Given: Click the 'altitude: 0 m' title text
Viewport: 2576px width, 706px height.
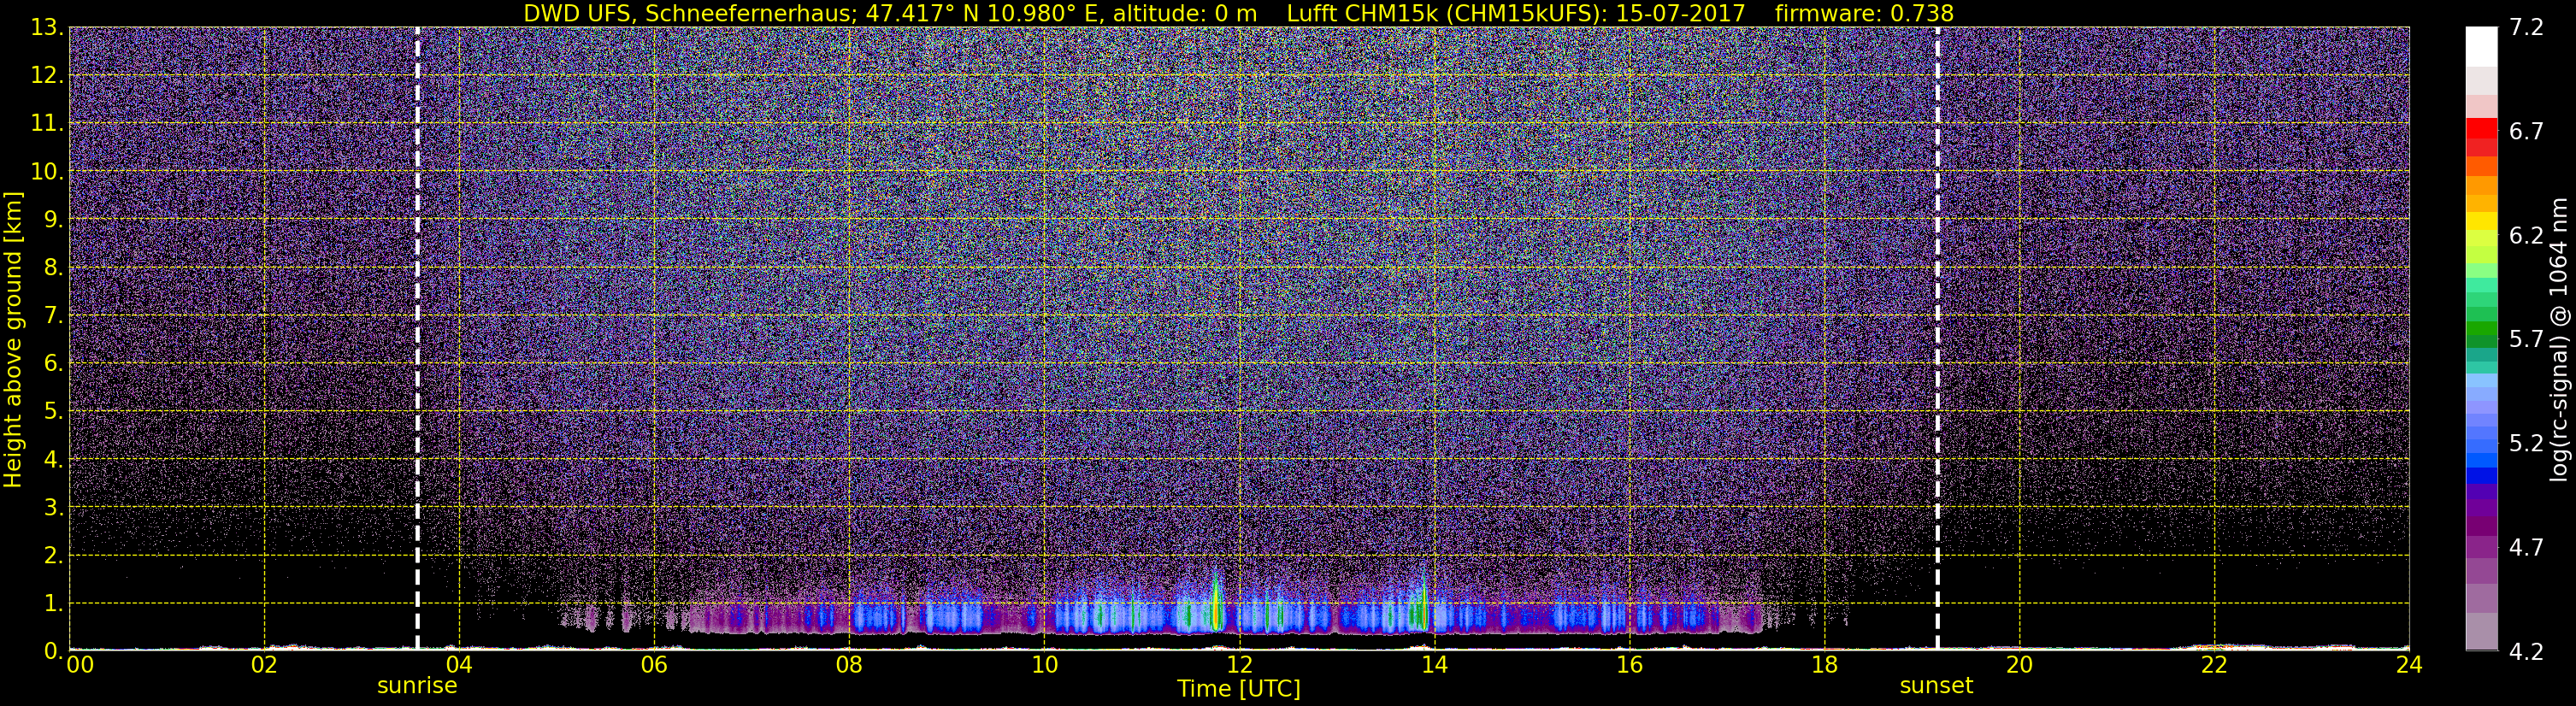Looking at the screenshot, I should pos(1185,13).
